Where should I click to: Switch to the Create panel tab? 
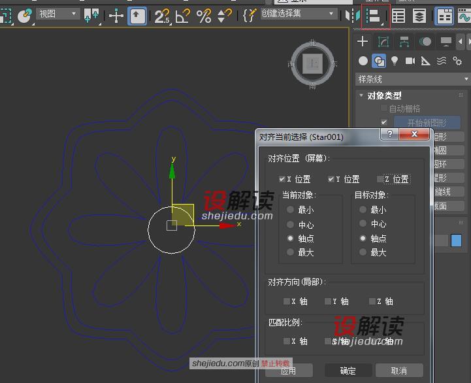pos(363,41)
